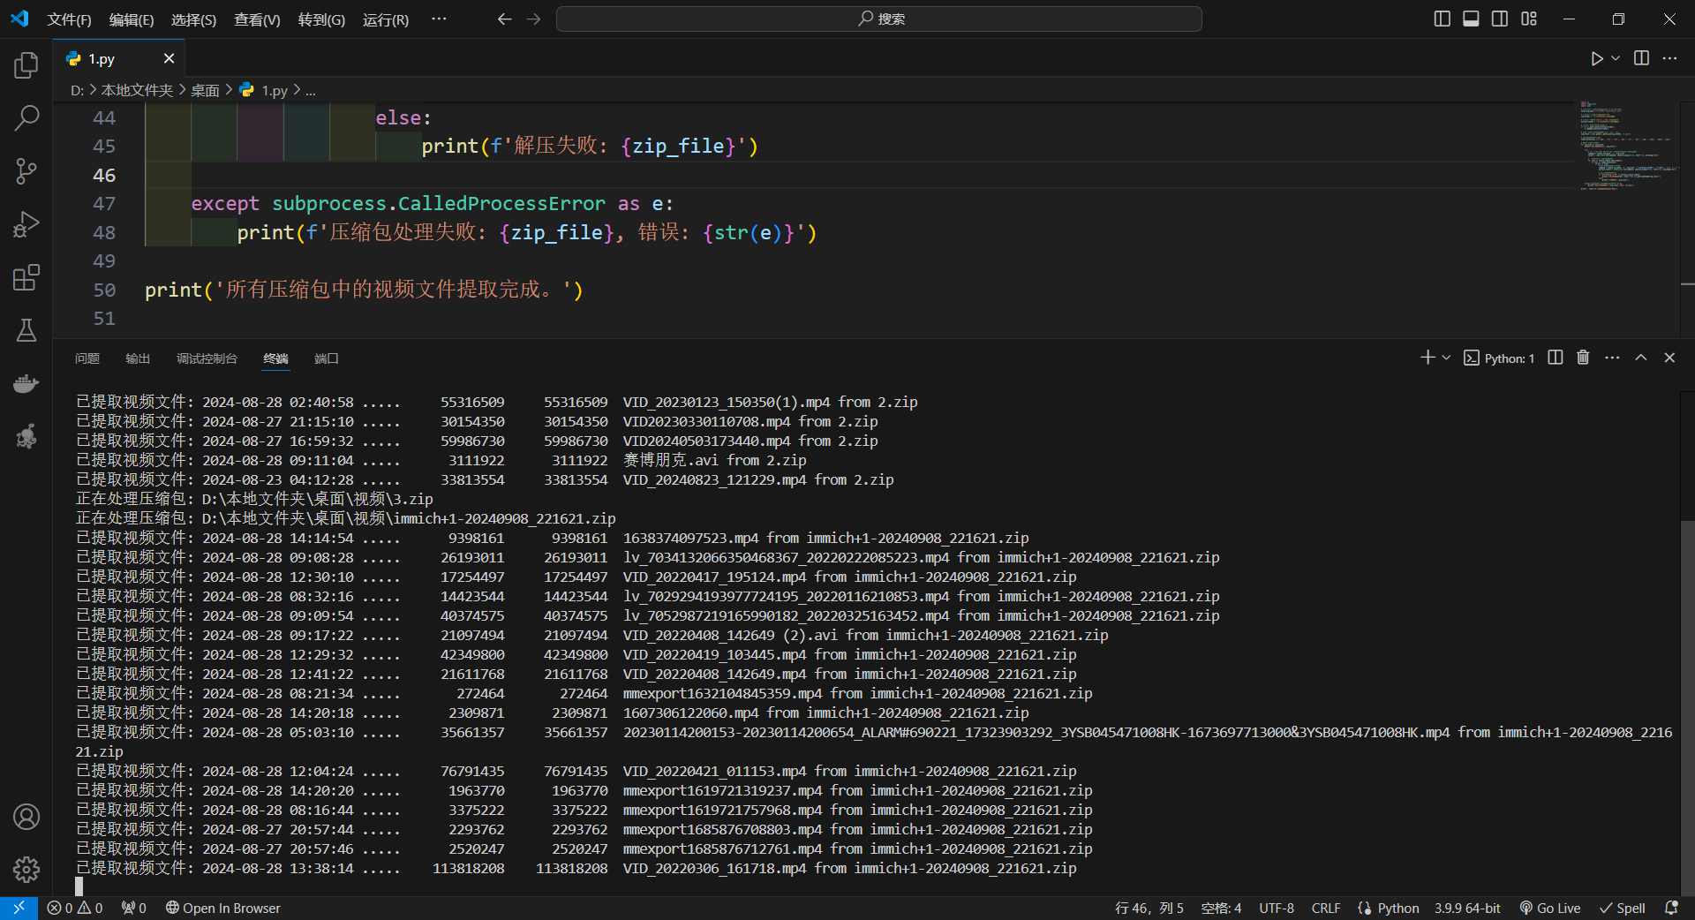Open the new terminal launch profile dropdown
Viewport: 1695px width, 920px height.
[1446, 358]
